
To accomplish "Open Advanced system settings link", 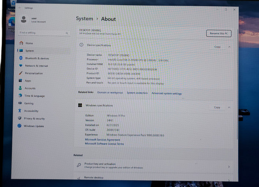I will pyautogui.click(x=166, y=93).
